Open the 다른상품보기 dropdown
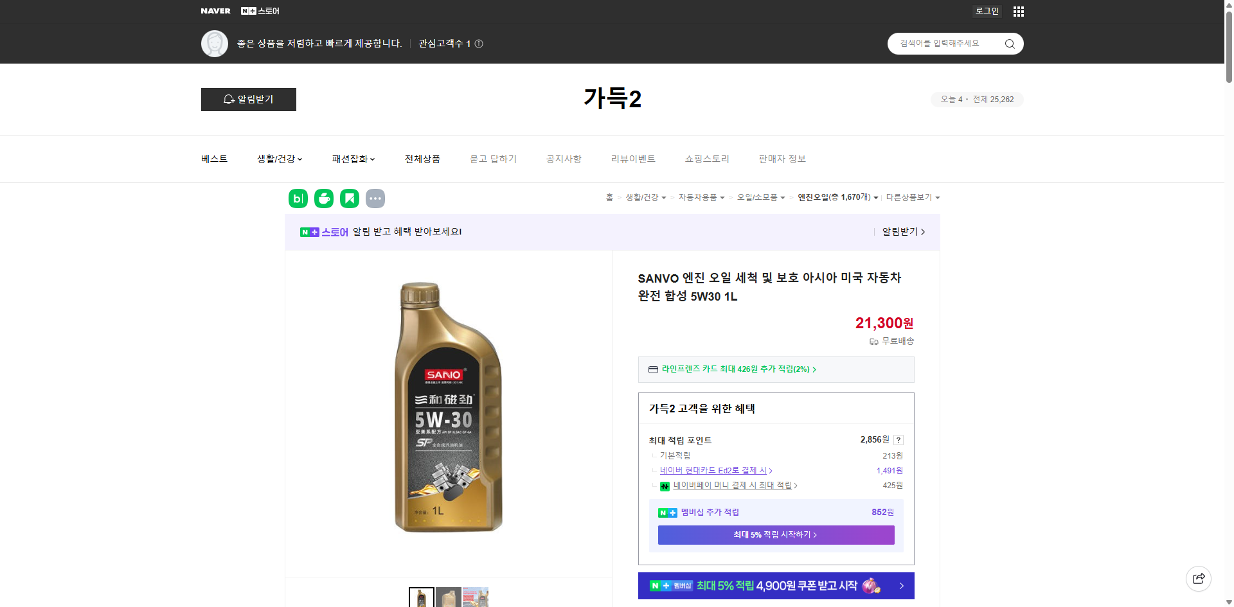The image size is (1234, 607). pos(913,197)
